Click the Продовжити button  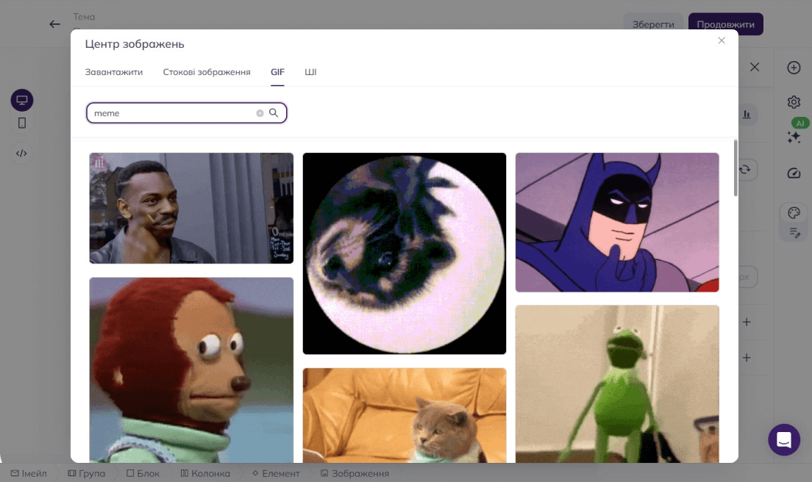click(x=725, y=24)
